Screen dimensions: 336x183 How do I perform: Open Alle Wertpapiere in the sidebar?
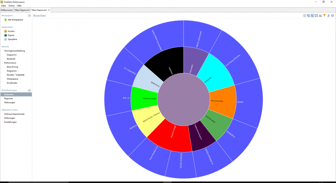click(15, 20)
